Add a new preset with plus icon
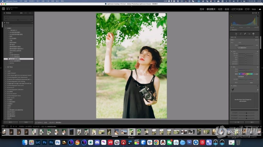This screenshot has height=147, width=263. (32, 23)
